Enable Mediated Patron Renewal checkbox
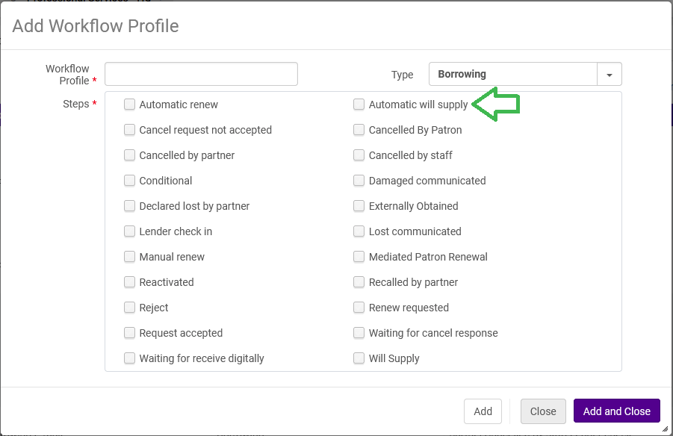Screen dimensions: 673x436 (x=359, y=257)
